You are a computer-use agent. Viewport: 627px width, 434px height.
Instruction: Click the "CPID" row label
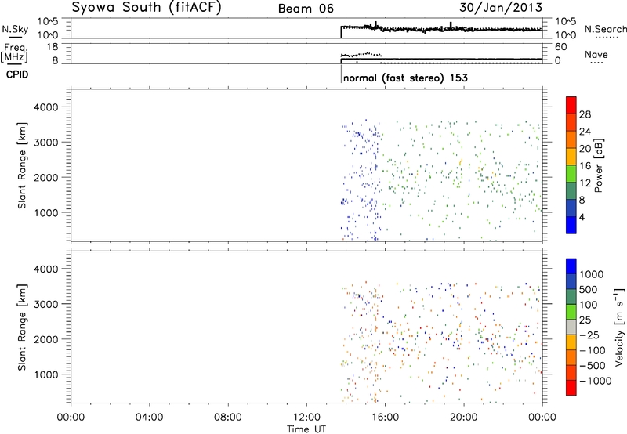tap(17, 74)
